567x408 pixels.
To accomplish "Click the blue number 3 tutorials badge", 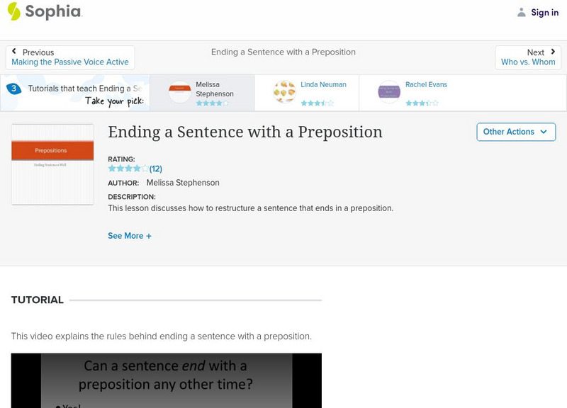I will point(13,89).
